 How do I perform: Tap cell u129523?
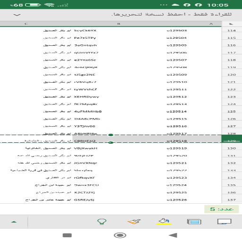click(x=177, y=178)
